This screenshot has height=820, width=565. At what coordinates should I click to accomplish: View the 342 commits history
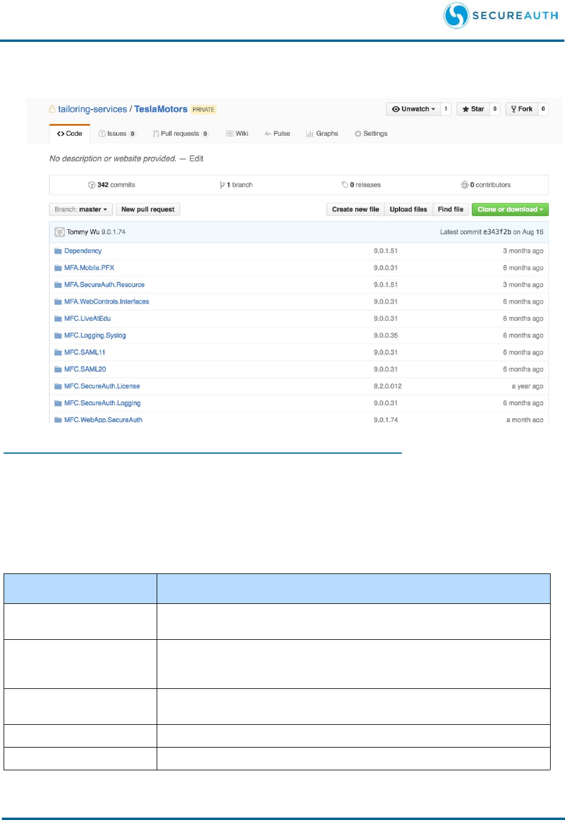pyautogui.click(x=112, y=185)
